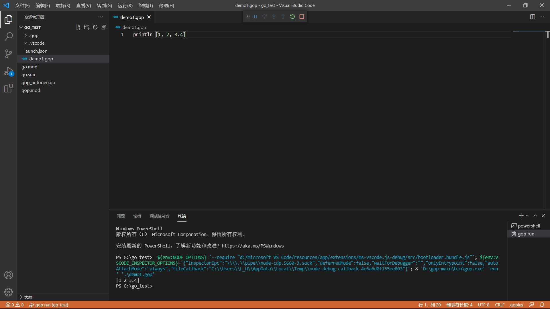Click the debug Step Into button
Viewport: 550px width, 309px height.
[x=274, y=17]
